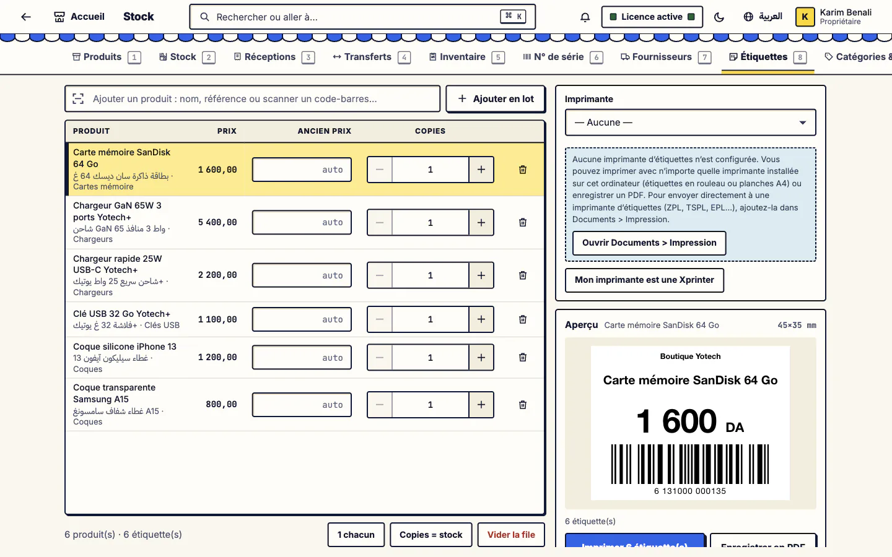Edit old price for Clé USB 32 Go
Screen dimensions: 892x557
click(x=302, y=319)
